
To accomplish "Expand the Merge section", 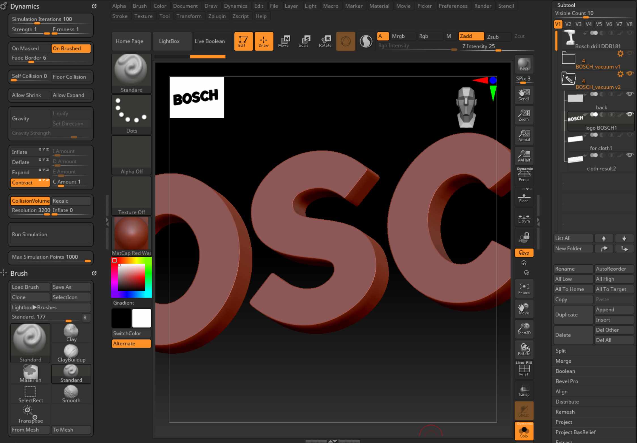I will (563, 361).
